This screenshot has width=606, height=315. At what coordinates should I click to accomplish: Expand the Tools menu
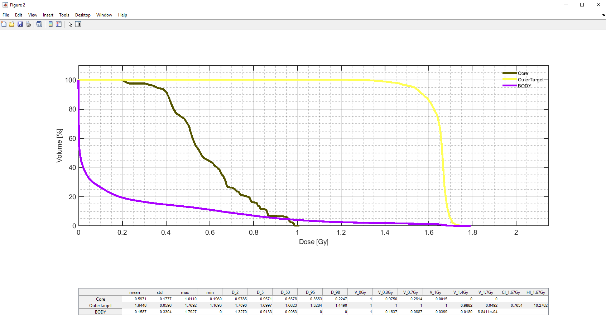point(64,15)
